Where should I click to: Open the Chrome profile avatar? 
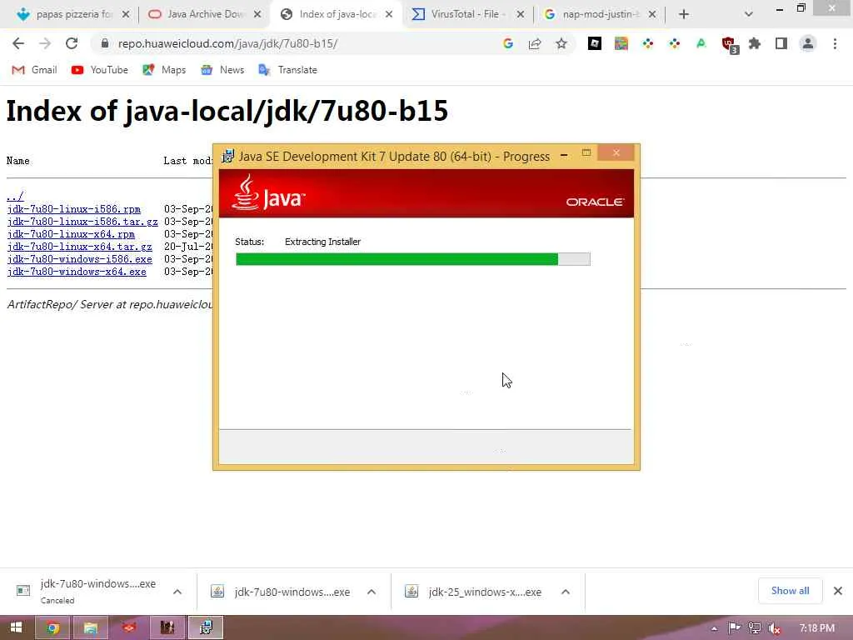click(808, 43)
